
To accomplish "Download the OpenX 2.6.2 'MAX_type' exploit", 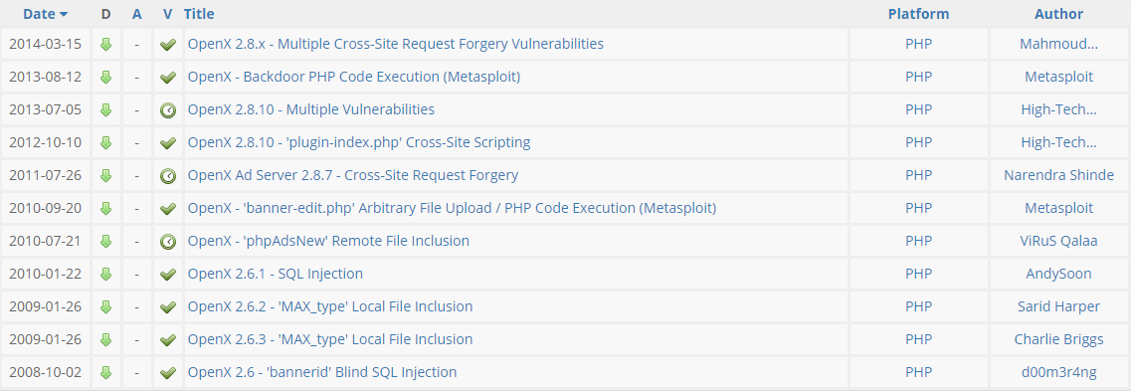I will pos(106,307).
